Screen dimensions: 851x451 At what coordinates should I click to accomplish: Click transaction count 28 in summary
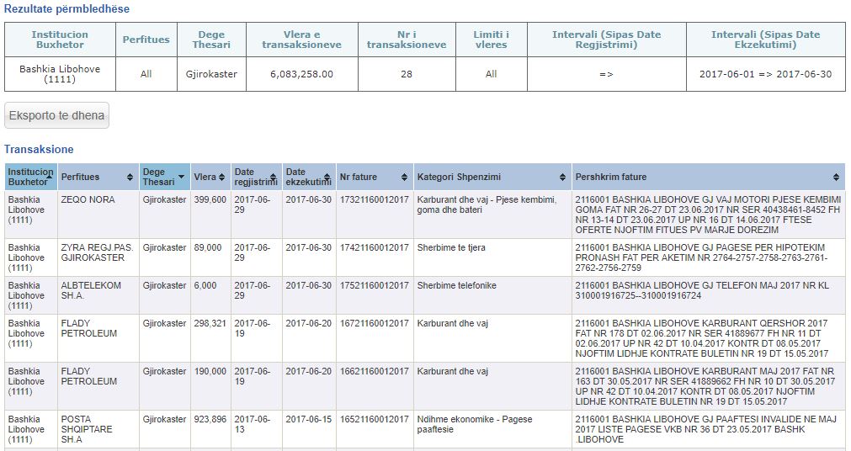click(x=407, y=74)
